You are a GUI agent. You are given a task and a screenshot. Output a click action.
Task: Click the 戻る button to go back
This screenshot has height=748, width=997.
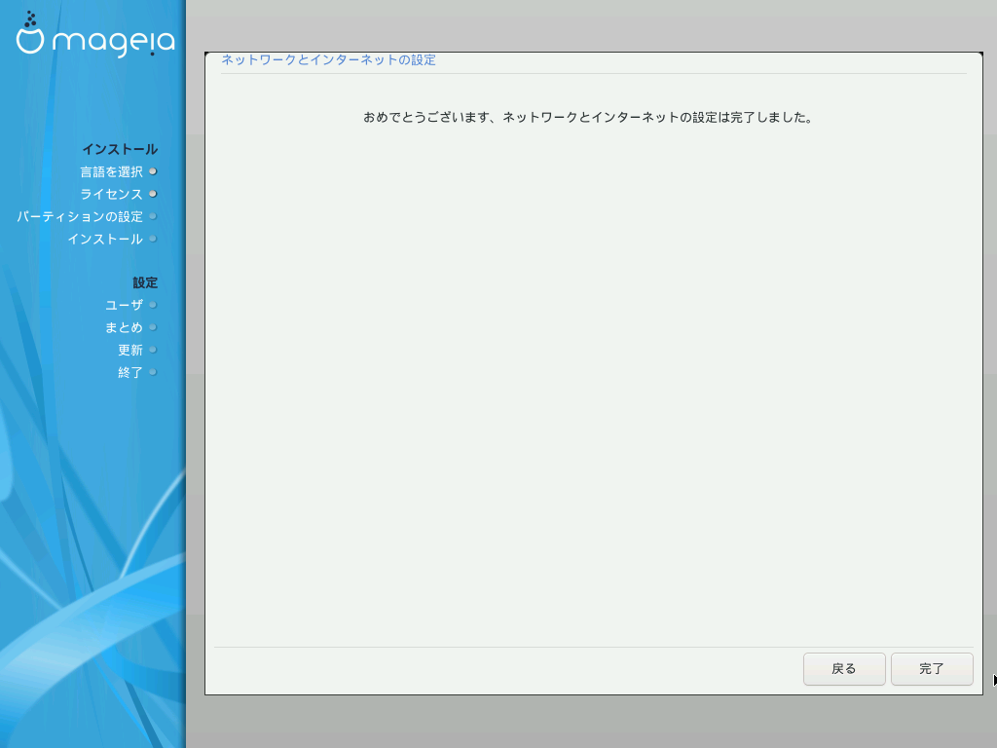pyautogui.click(x=844, y=668)
